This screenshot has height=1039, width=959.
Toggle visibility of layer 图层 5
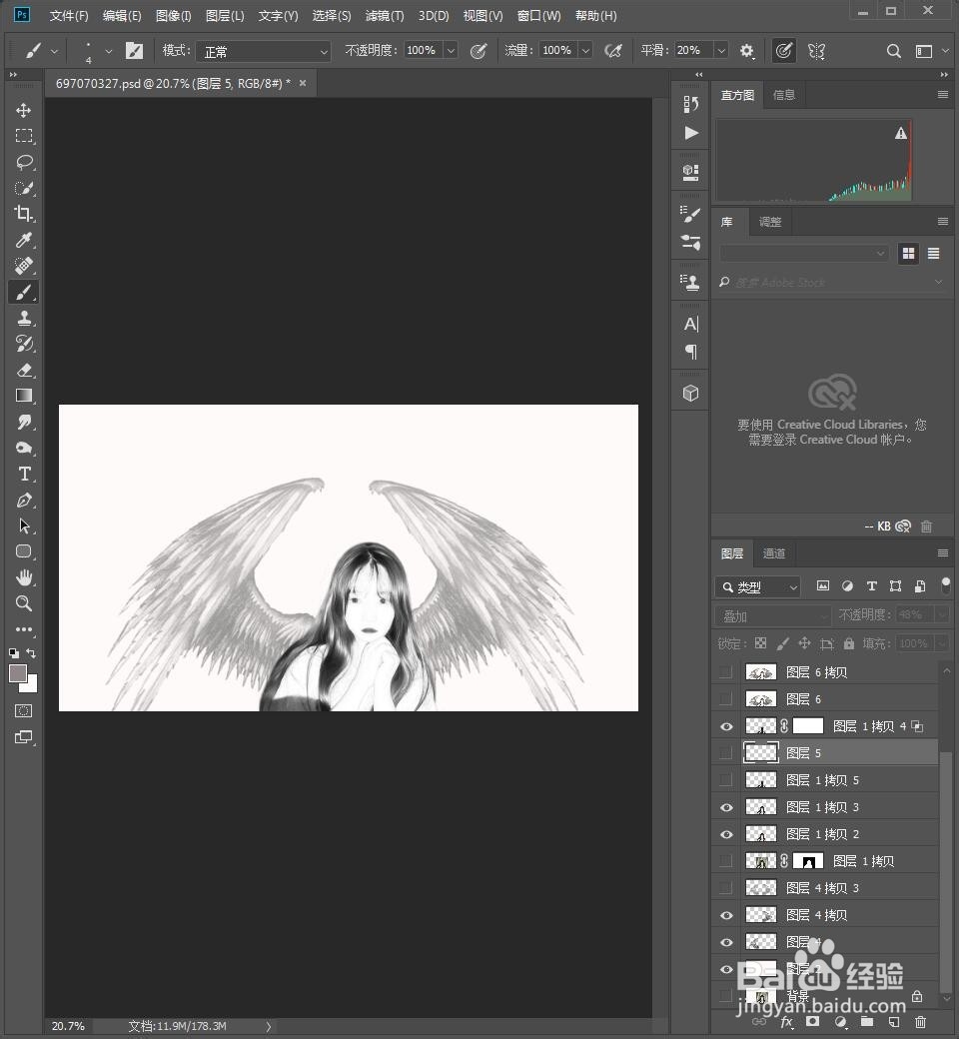pyautogui.click(x=726, y=752)
